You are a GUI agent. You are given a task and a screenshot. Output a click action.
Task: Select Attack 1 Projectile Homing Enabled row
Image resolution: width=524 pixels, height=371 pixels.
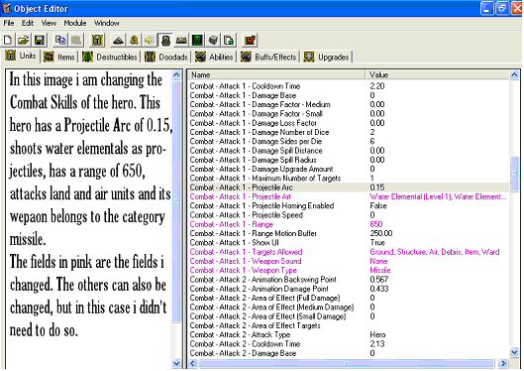click(349, 205)
